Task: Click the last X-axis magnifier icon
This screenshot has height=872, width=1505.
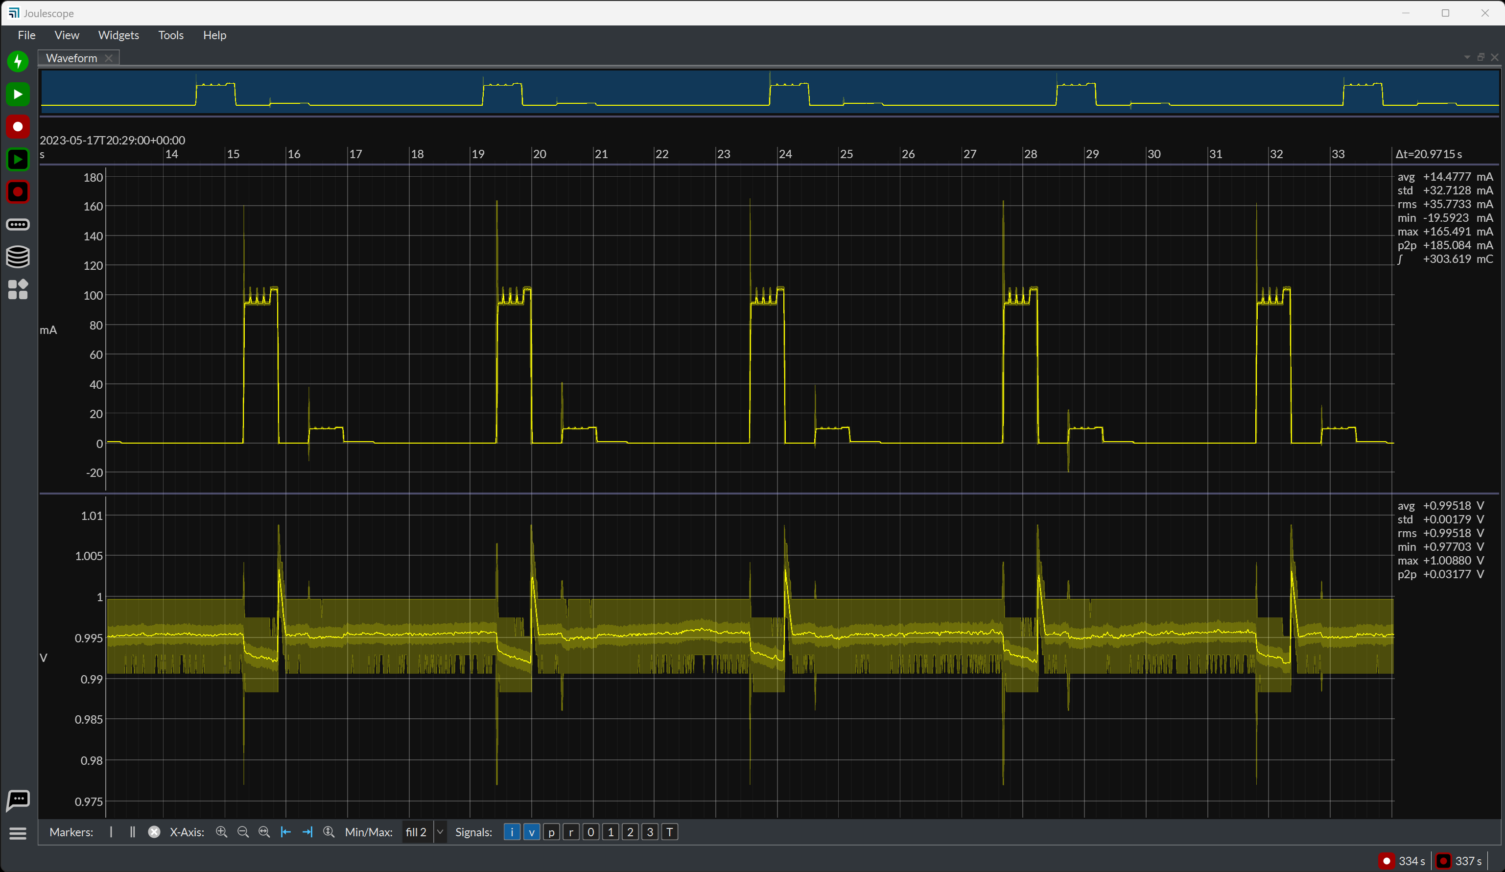Action: (329, 832)
